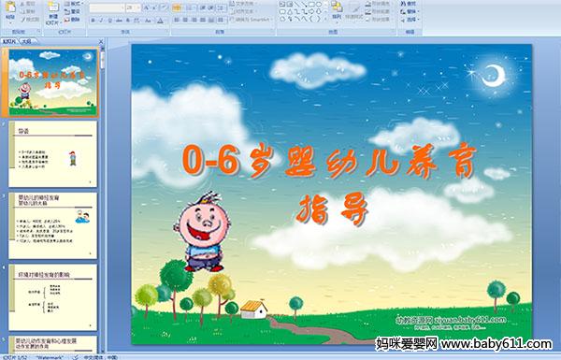Click the Increase Font Size icon
Viewport: 561px width, 360px height.
(147, 7)
